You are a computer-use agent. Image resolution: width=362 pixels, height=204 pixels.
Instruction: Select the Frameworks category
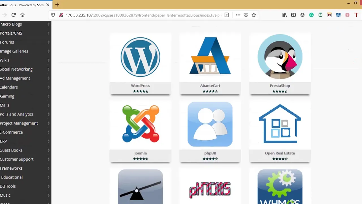[x=25, y=168]
